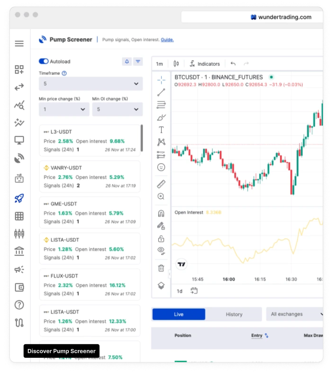
Task: Click the chart undo arrow
Action: coord(233,64)
